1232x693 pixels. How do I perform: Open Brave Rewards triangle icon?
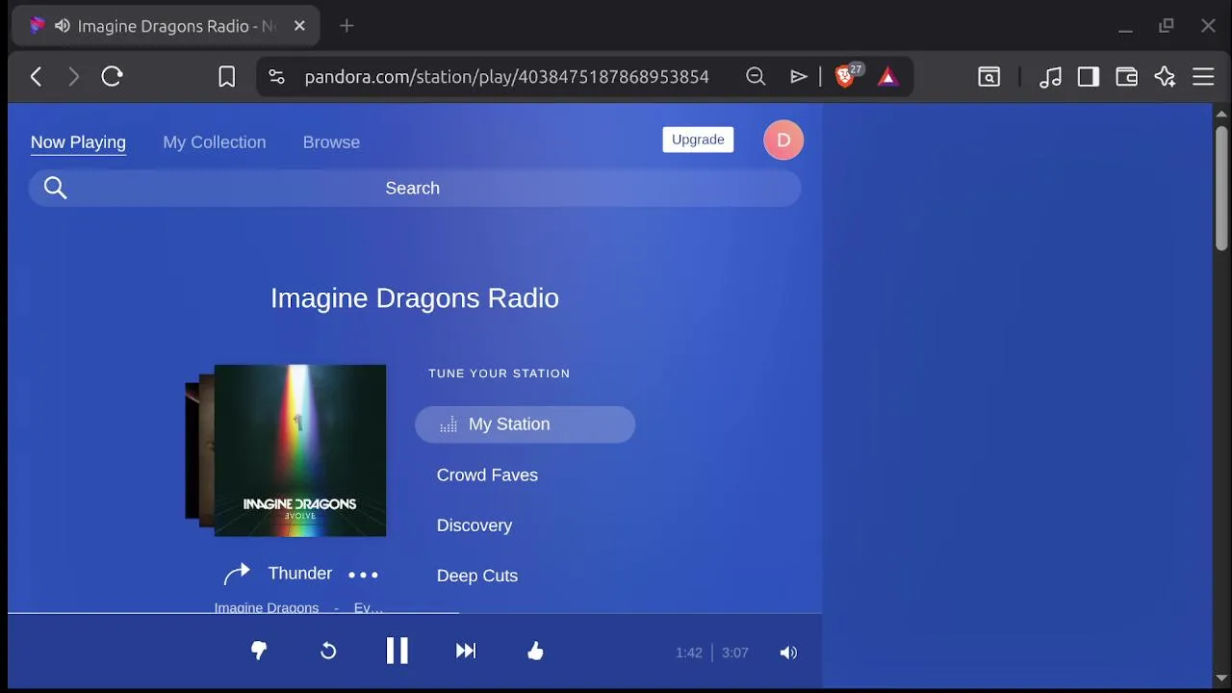888,77
